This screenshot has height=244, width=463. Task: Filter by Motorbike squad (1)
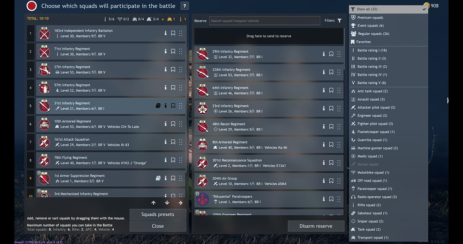coord(388,173)
